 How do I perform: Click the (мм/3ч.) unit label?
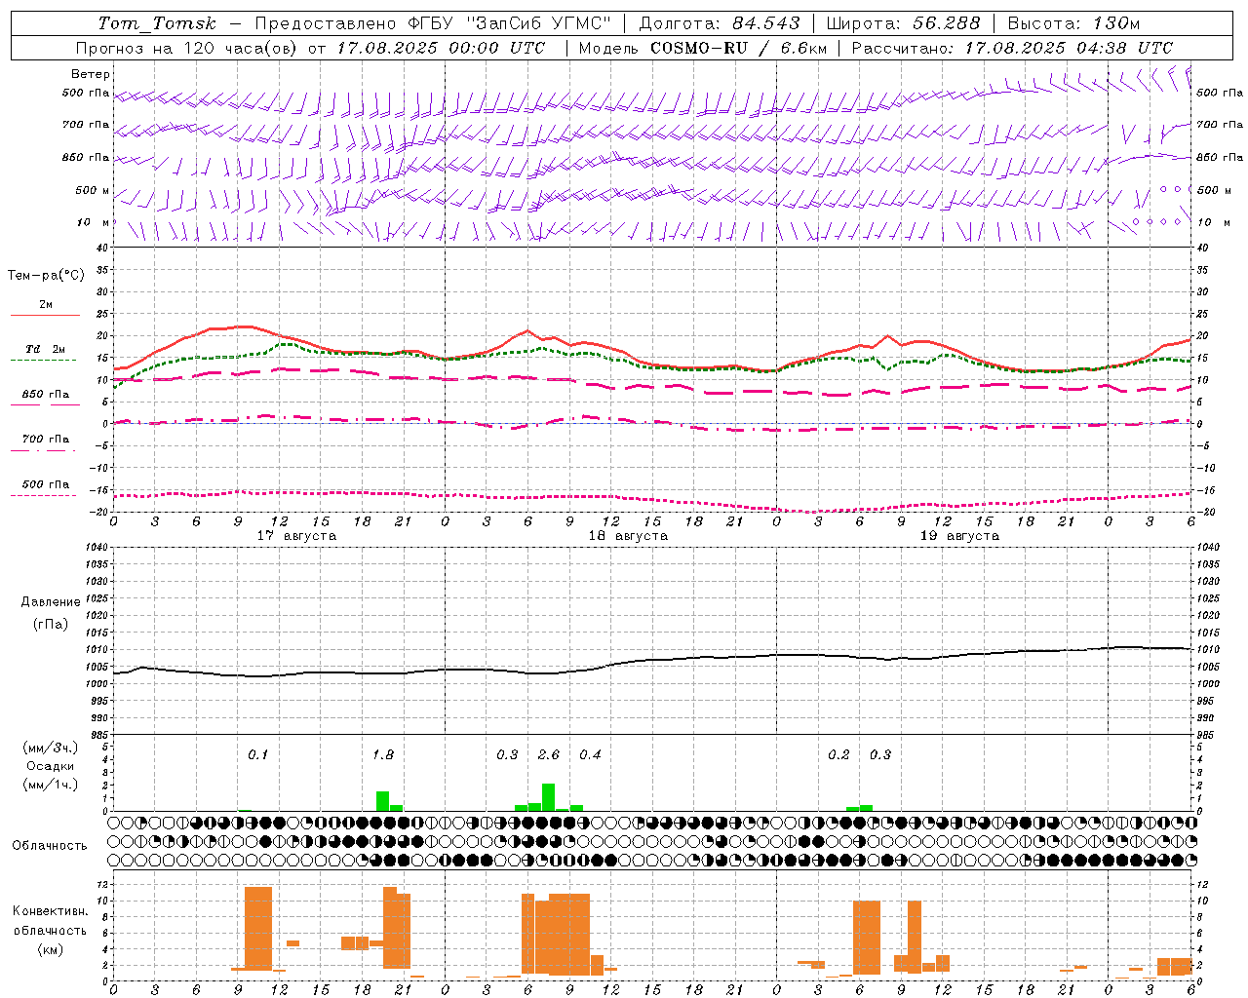click(50, 748)
